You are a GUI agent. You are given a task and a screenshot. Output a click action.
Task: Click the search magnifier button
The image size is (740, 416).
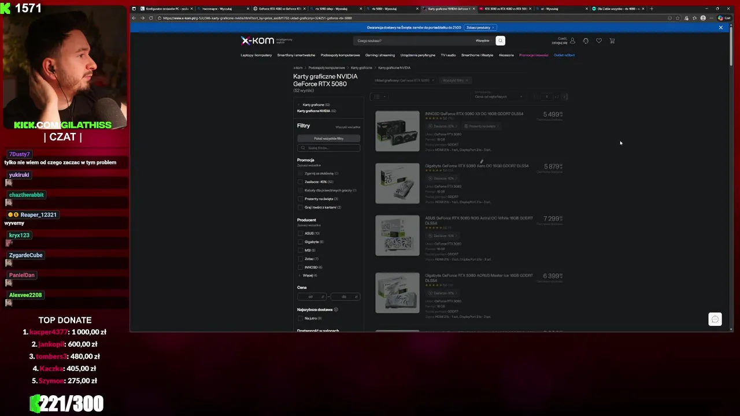[501, 40]
